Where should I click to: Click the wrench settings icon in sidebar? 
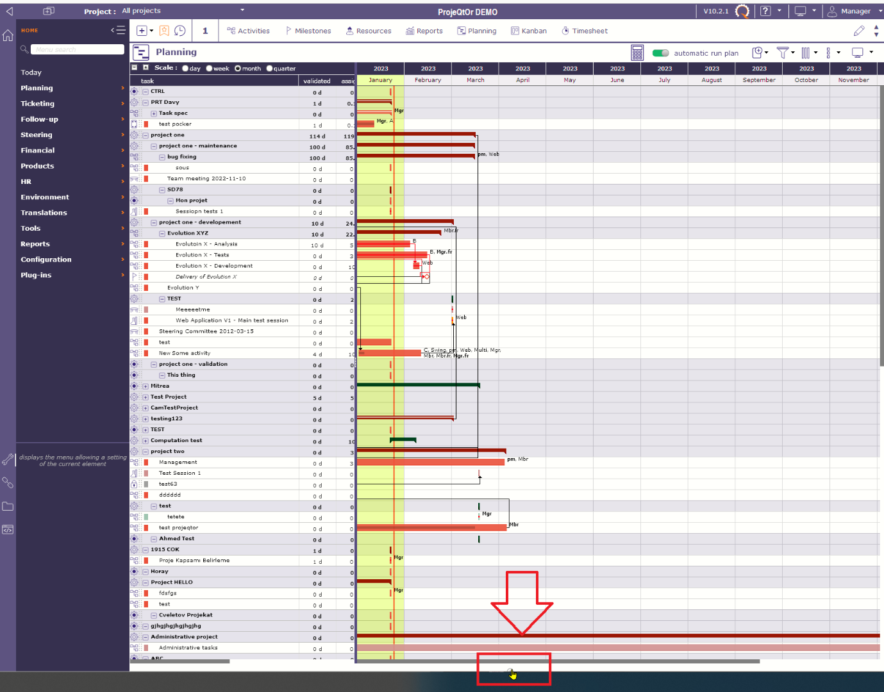pos(8,459)
